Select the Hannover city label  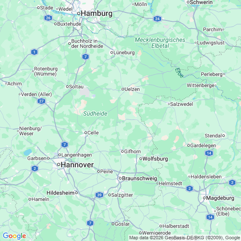pyautogui.click(x=77, y=165)
